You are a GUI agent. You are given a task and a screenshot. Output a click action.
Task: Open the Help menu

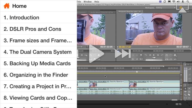(97, 2)
